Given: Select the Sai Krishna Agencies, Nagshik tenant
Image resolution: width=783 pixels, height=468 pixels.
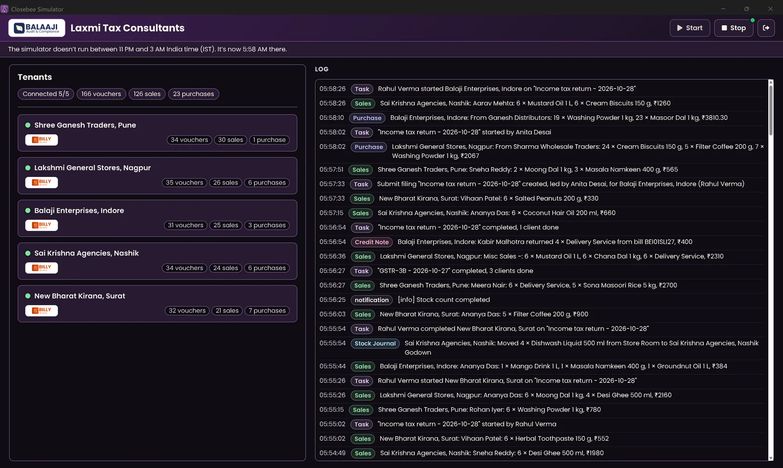Looking at the screenshot, I should click(x=158, y=261).
